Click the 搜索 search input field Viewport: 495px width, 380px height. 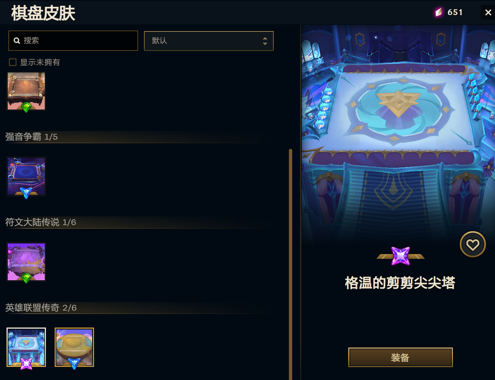[x=73, y=41]
